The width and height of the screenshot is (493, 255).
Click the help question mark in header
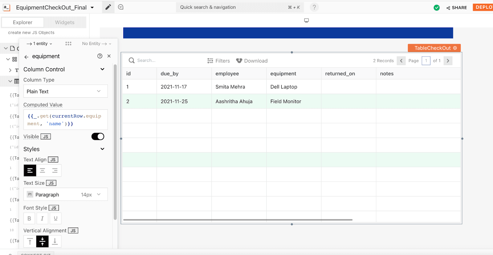[314, 7]
